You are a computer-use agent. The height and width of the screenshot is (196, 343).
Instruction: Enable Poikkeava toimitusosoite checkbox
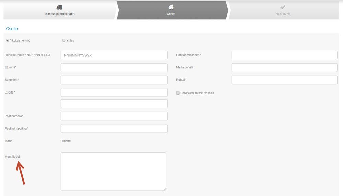(178, 93)
